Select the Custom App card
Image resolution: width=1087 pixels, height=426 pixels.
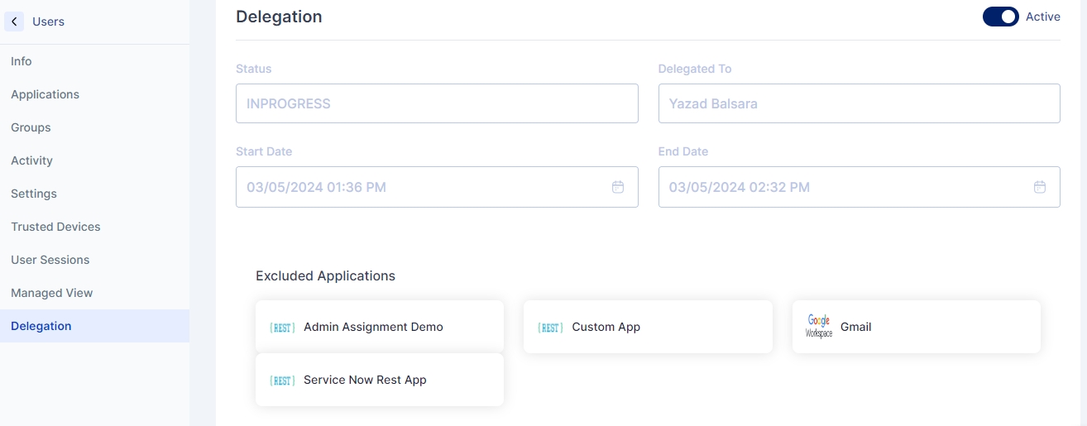pos(648,327)
